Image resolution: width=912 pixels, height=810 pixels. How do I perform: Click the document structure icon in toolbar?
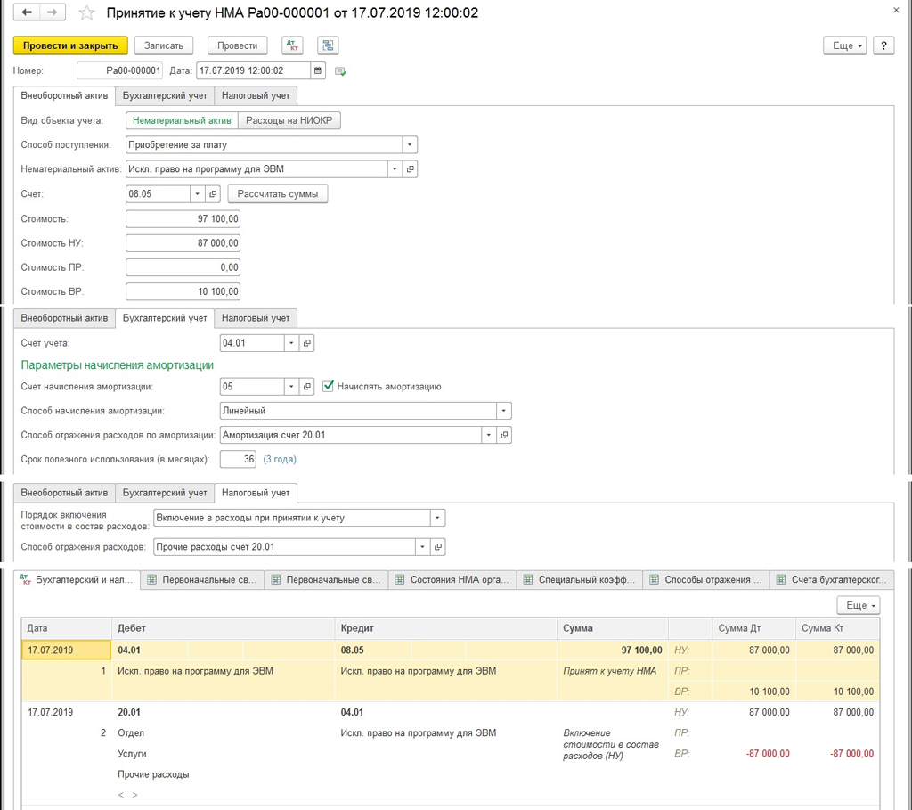click(x=327, y=45)
